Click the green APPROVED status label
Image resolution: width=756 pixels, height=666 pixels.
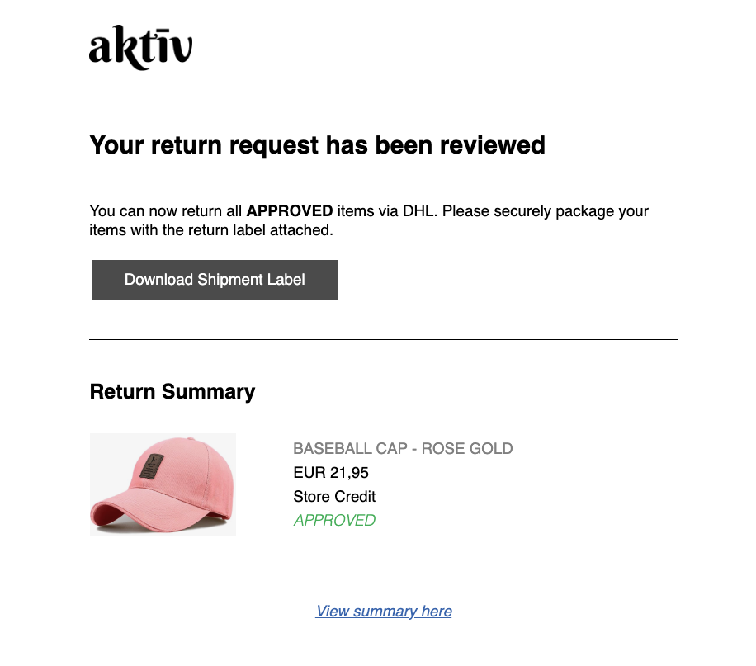334,521
